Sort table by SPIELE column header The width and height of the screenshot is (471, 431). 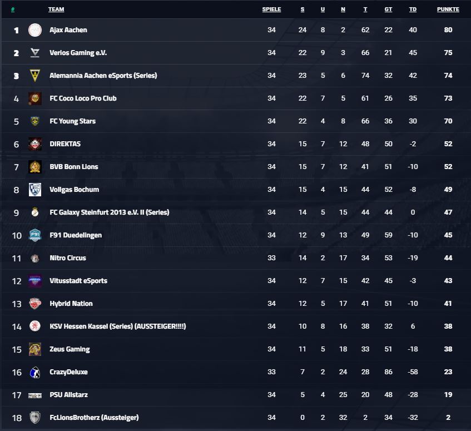271,9
